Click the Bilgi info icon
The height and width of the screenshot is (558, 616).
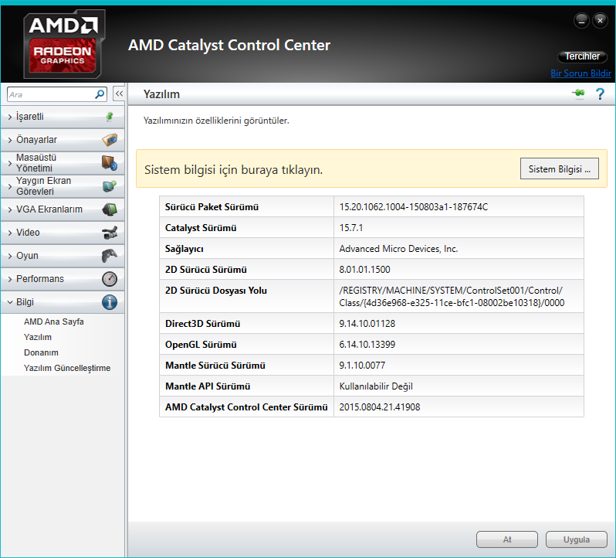(x=110, y=302)
